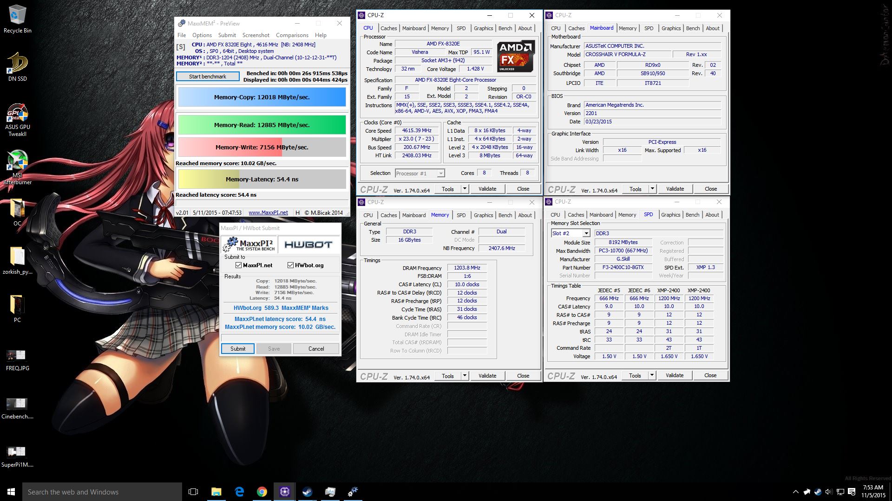
Task: Open the OC folder icon
Action: click(17, 212)
